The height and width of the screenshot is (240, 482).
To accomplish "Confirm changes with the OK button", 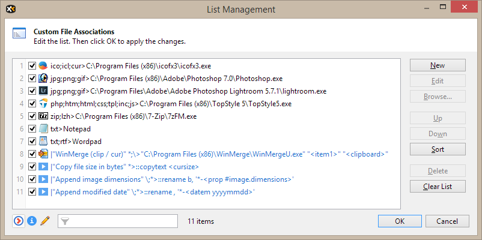I will (x=400, y=221).
